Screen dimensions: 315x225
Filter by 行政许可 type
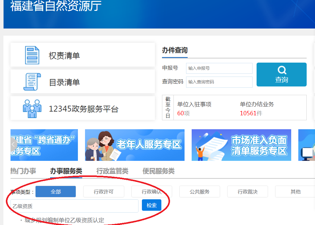(x=104, y=192)
